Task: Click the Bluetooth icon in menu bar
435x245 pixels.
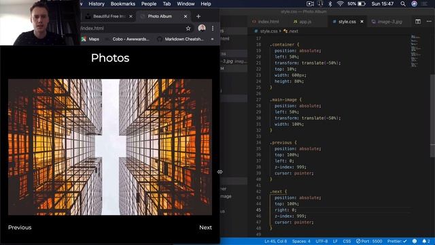Action: 330,3
